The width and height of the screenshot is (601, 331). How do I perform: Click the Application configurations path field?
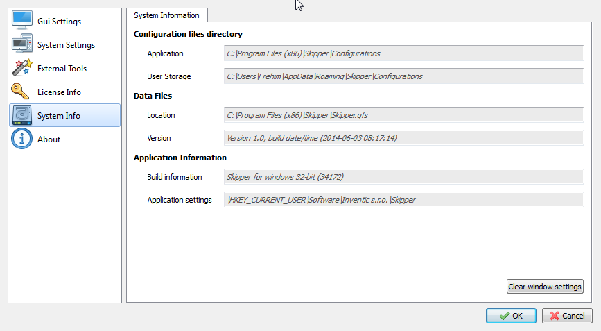pos(403,53)
